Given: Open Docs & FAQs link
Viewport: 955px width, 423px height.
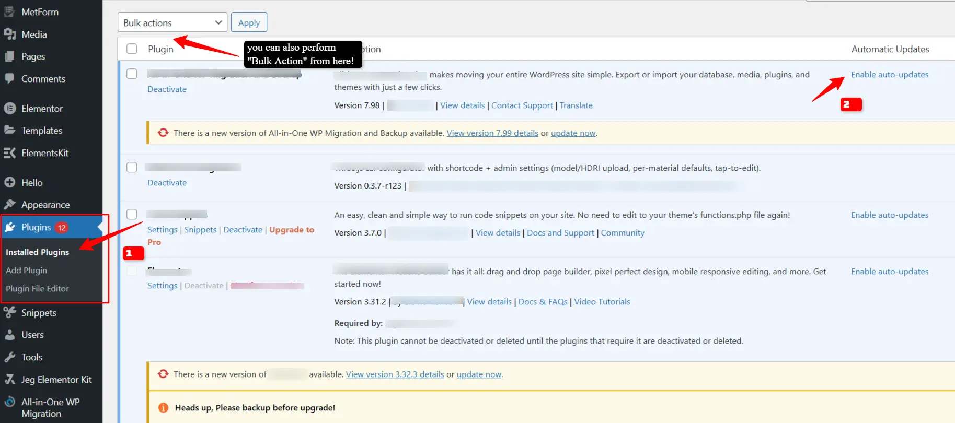Looking at the screenshot, I should click(543, 302).
